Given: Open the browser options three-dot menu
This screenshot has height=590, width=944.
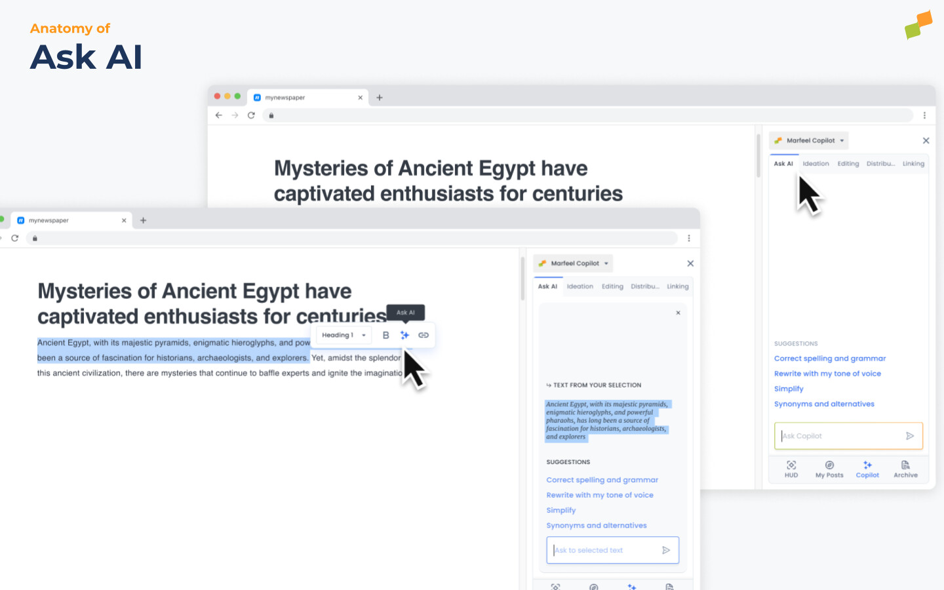Looking at the screenshot, I should click(925, 115).
